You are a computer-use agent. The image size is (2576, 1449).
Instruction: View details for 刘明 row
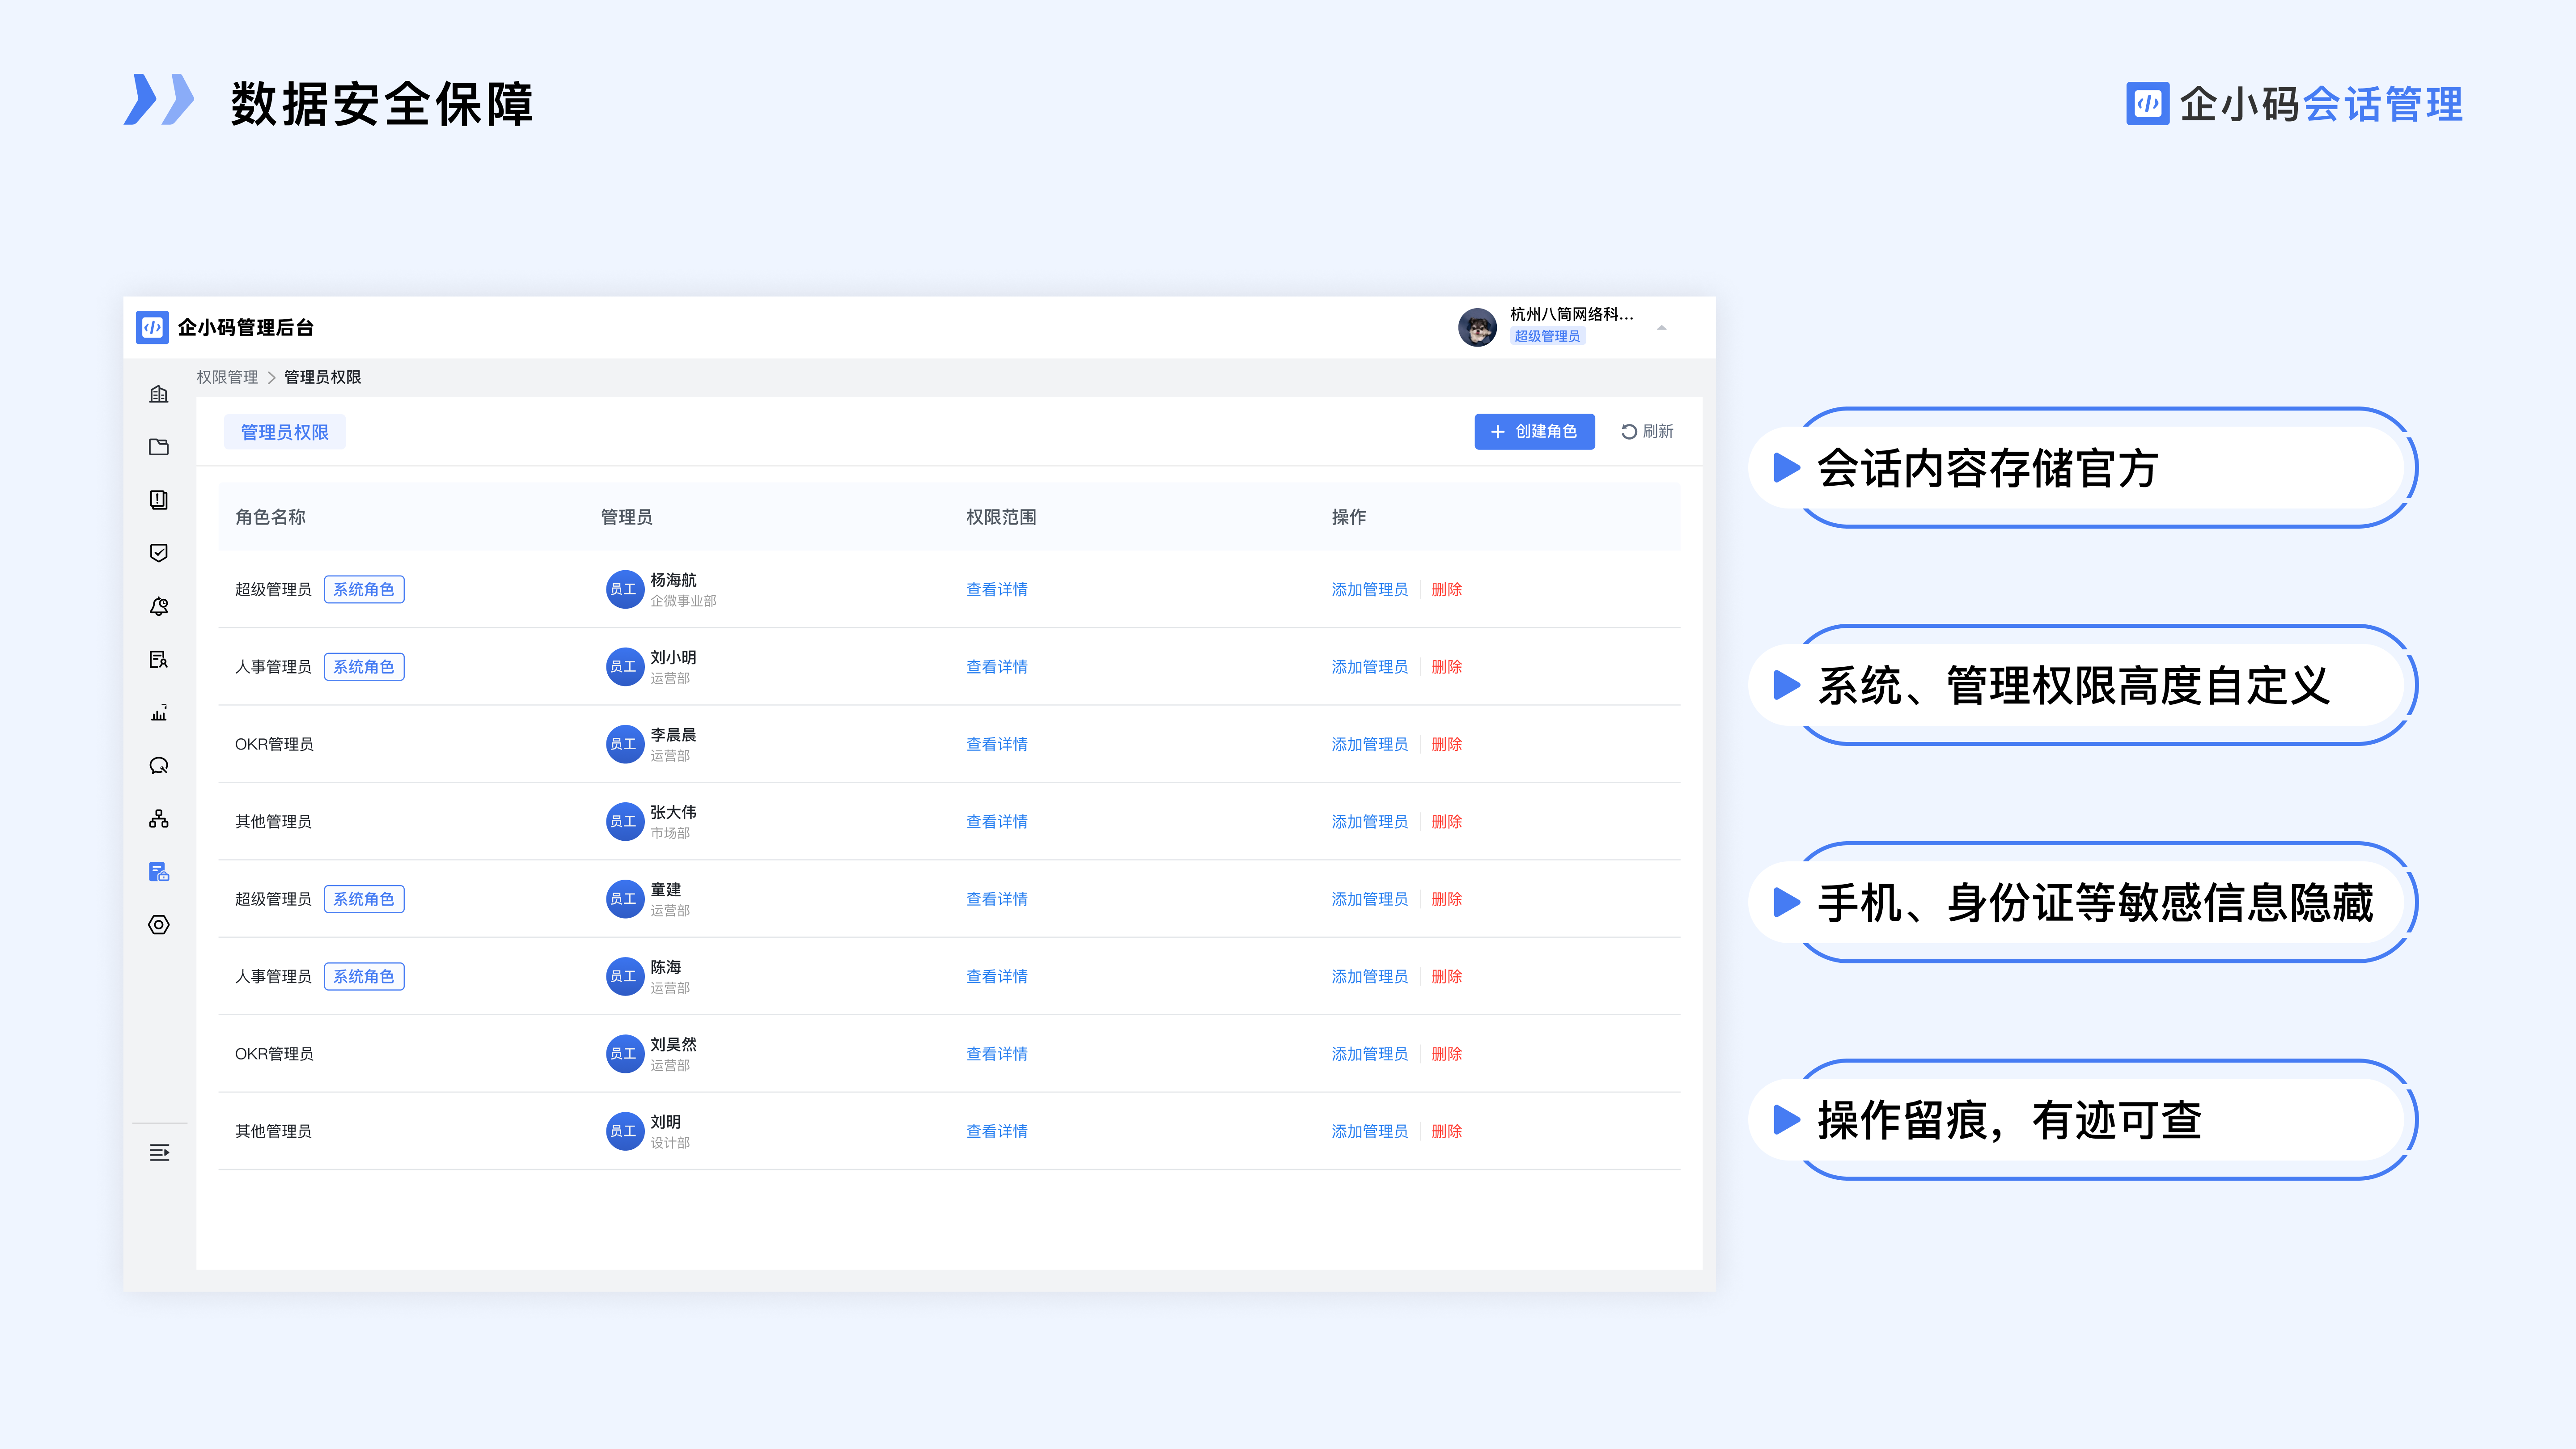tap(997, 1131)
